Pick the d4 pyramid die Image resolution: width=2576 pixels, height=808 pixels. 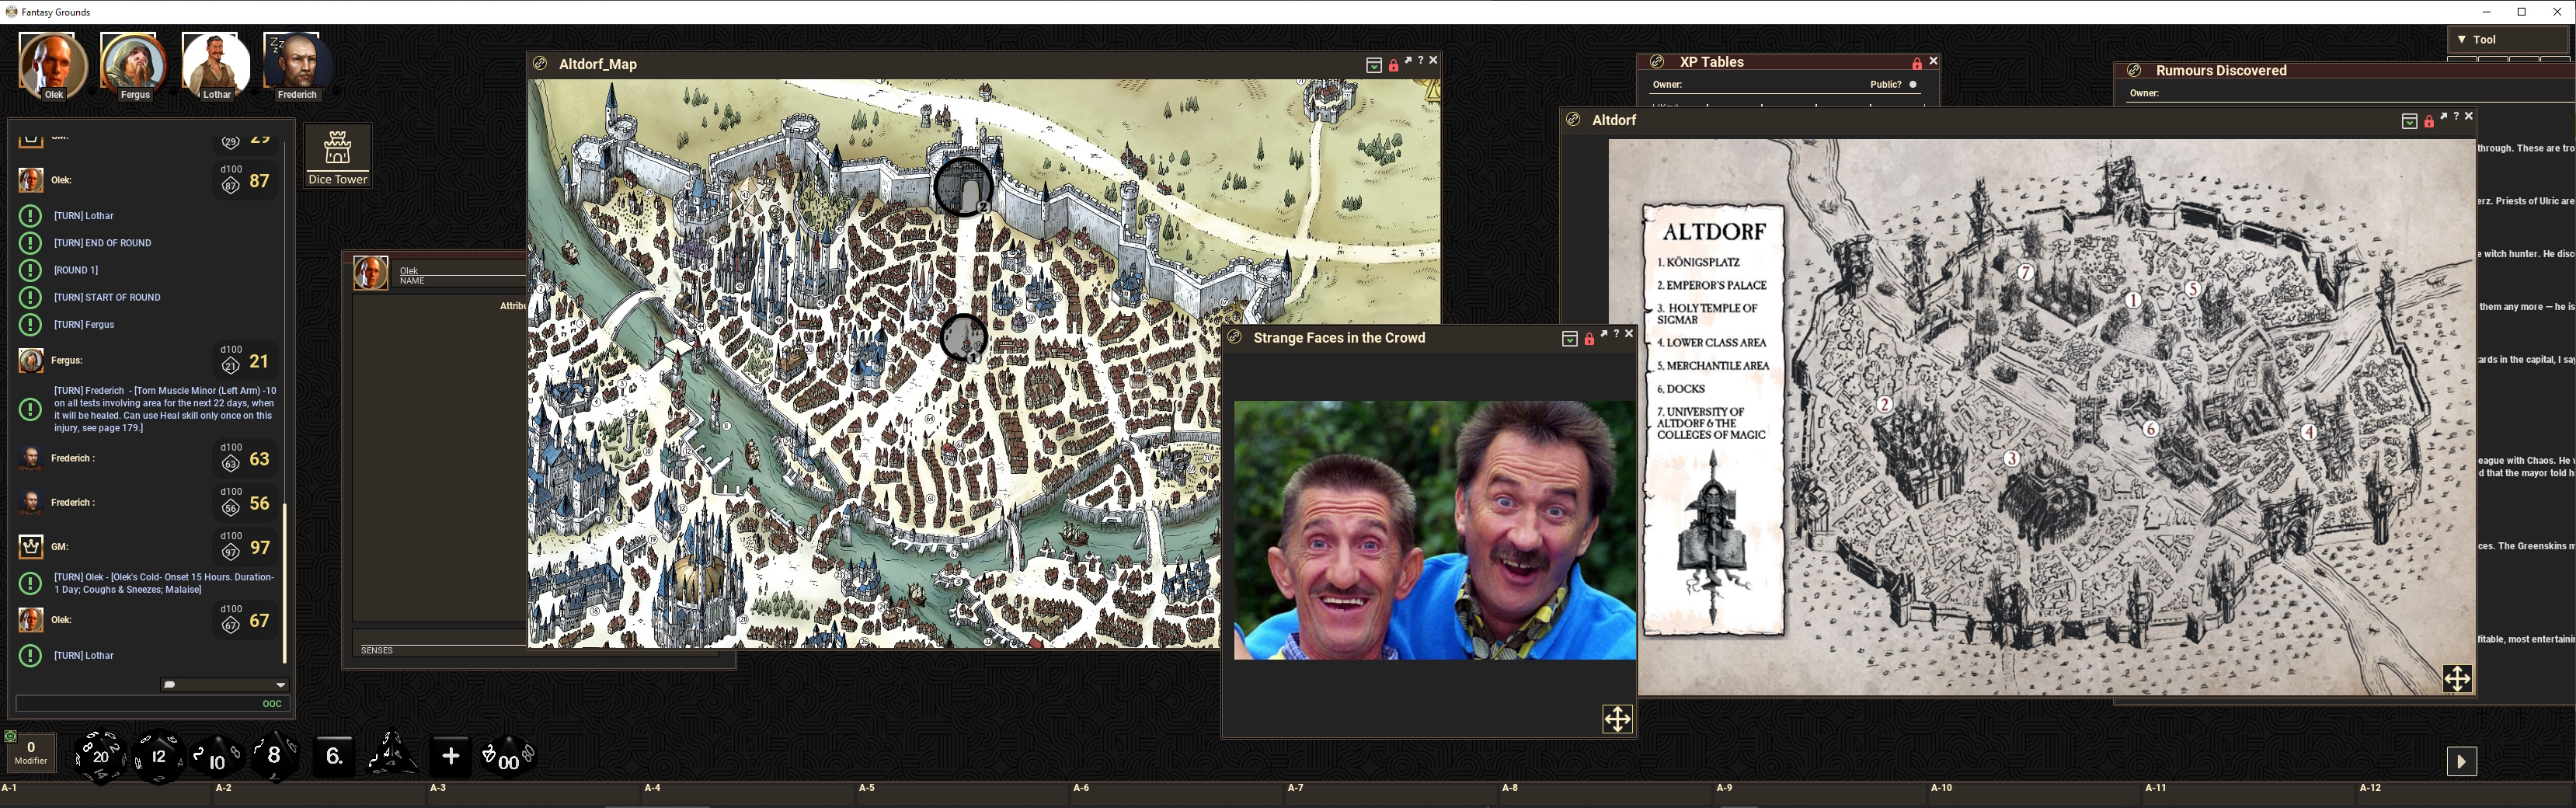coord(392,754)
